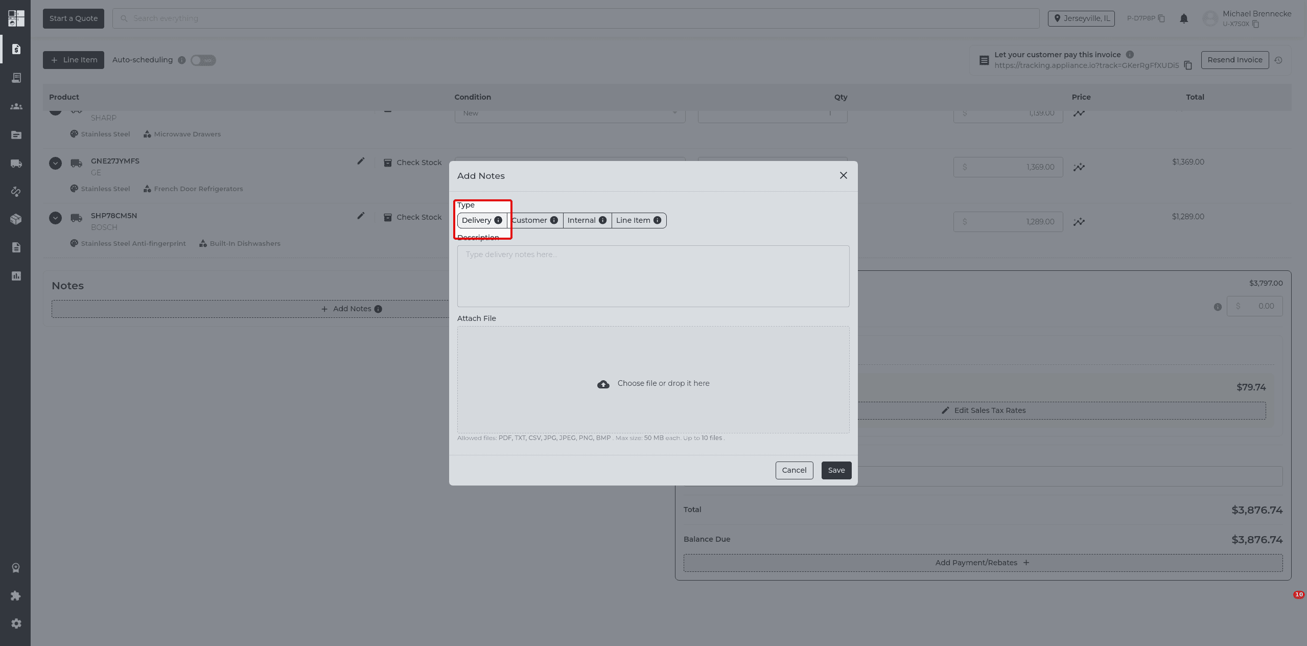This screenshot has height=646, width=1307.
Task: Open invoice send history icon
Action: [x=1278, y=60]
